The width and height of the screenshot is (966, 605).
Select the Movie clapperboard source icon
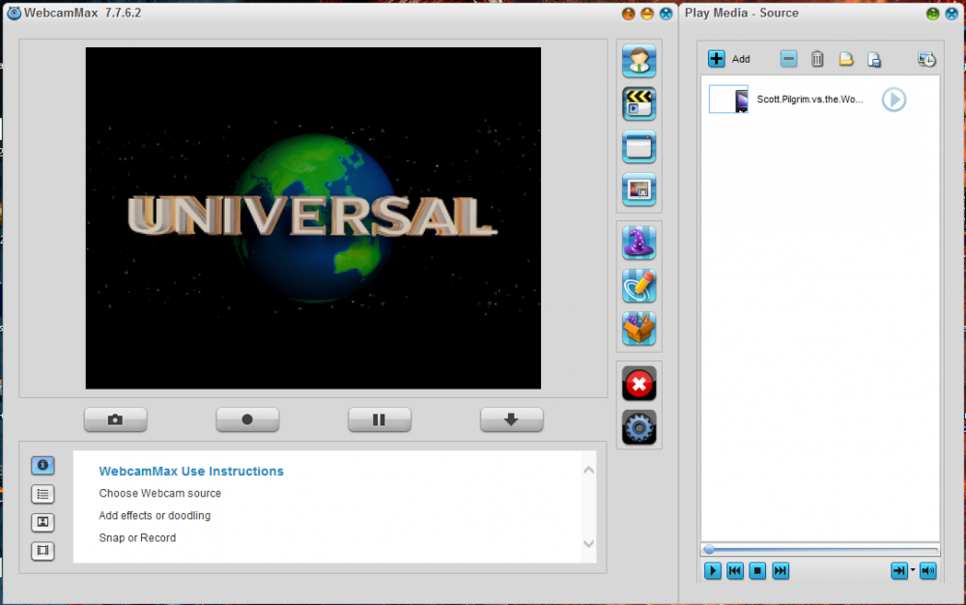[x=639, y=103]
